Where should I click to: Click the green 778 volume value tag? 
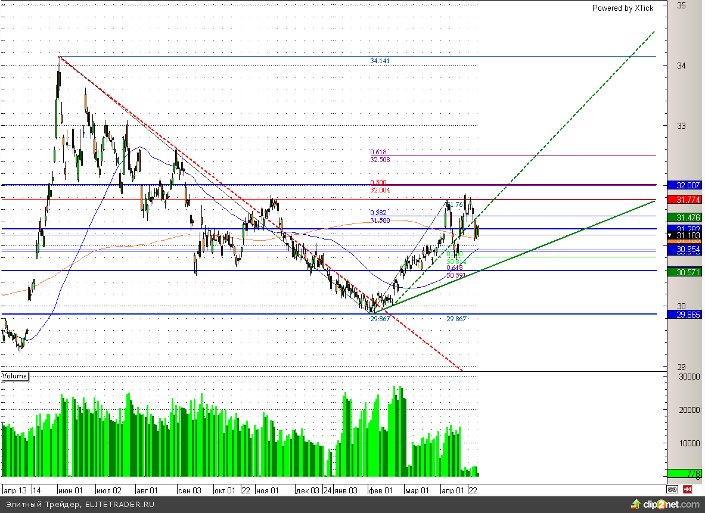click(684, 474)
